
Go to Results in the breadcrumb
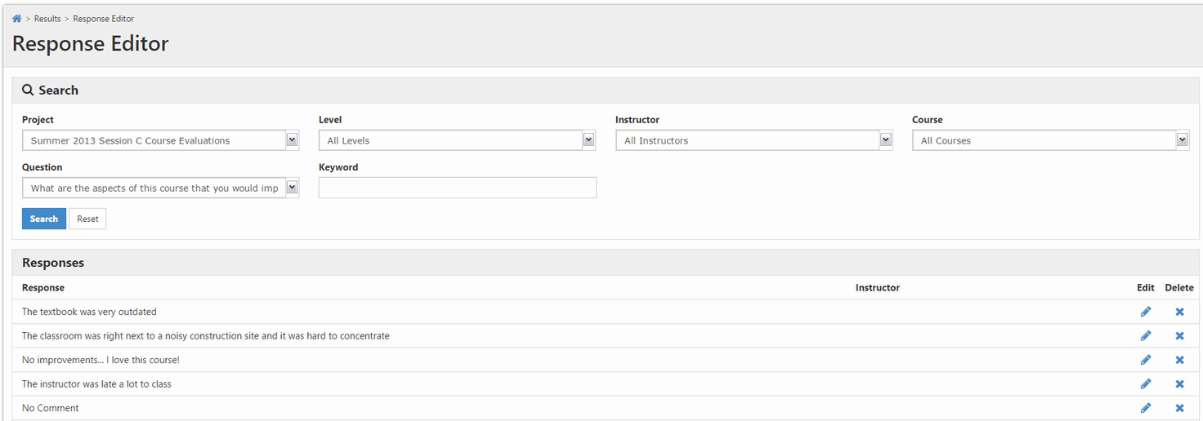point(47,19)
